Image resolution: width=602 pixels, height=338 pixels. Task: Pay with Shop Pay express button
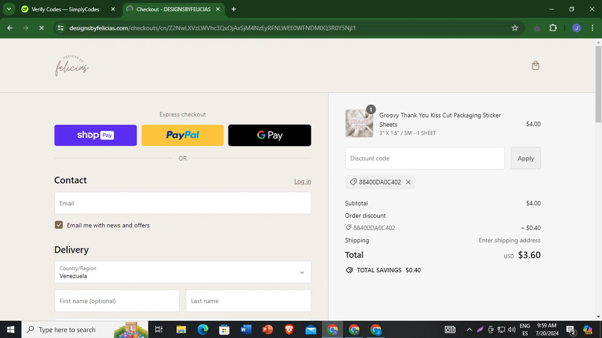click(96, 135)
